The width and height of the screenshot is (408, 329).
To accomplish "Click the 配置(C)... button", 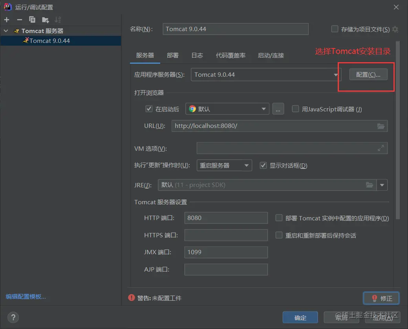I will pyautogui.click(x=368, y=75).
